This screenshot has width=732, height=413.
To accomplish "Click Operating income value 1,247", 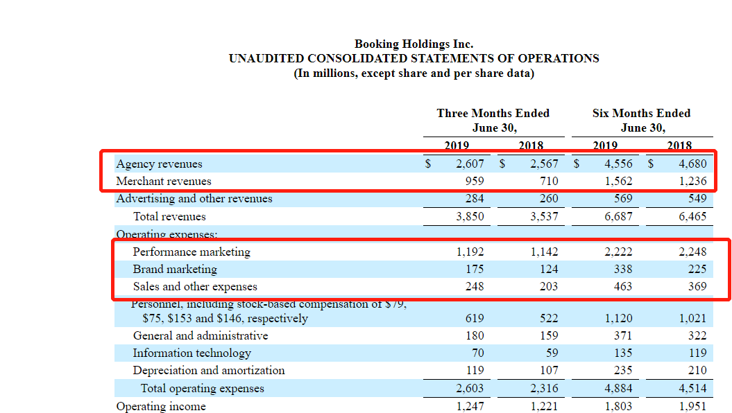I will 470,407.
